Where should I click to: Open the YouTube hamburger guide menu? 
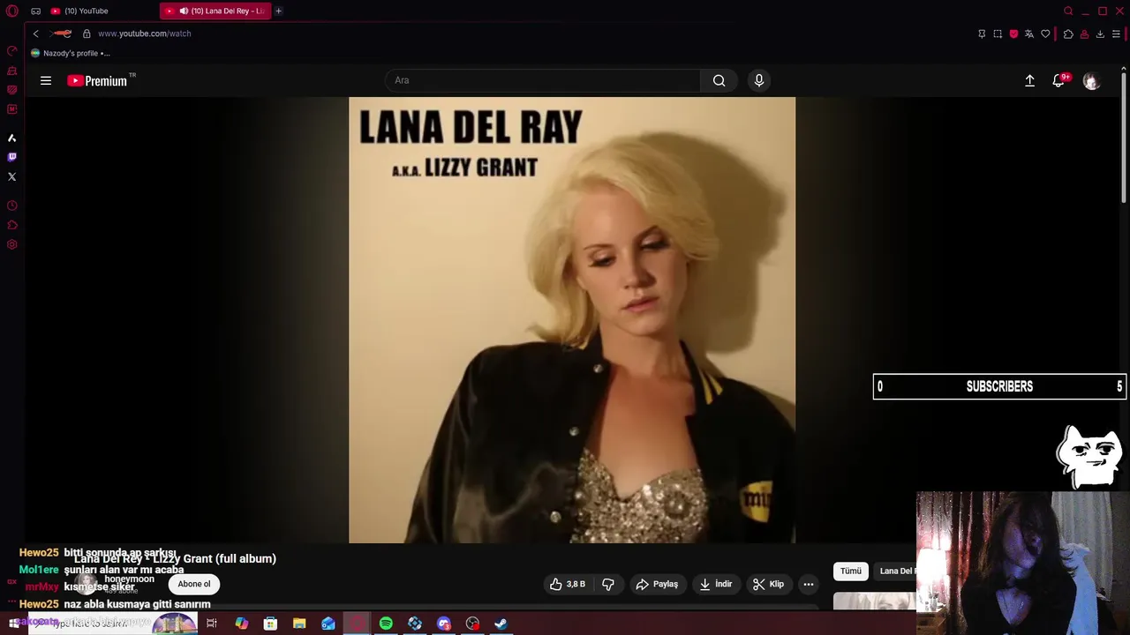pyautogui.click(x=46, y=80)
